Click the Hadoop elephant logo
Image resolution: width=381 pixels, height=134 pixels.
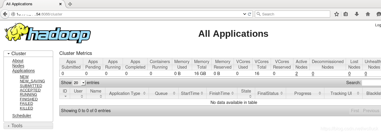(x=48, y=34)
